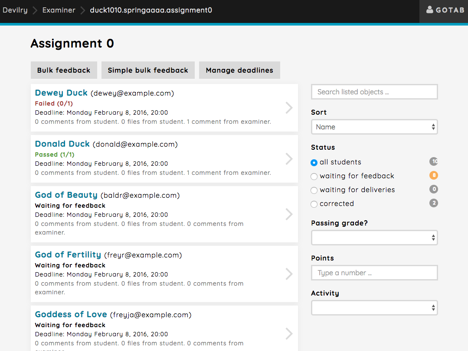This screenshot has height=351, width=468.
Task: Click the orange waiting for feedback badge
Action: tap(434, 175)
